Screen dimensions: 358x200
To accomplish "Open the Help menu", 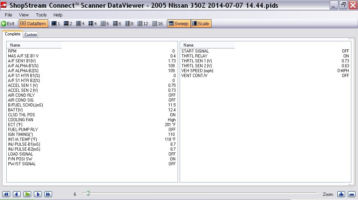I will coord(58,15).
